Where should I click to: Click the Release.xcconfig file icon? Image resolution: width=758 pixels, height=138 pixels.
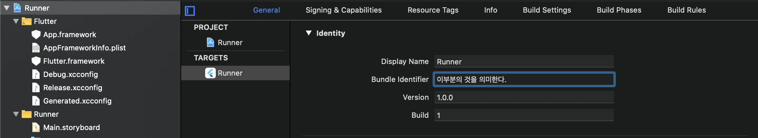tap(36, 88)
